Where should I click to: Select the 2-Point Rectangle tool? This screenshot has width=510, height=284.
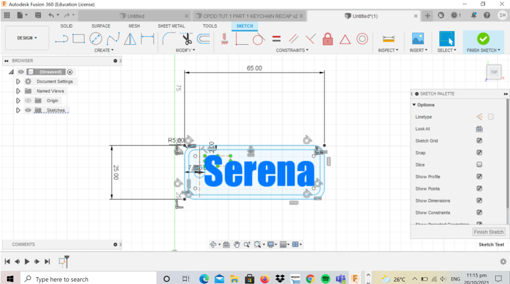[78, 38]
